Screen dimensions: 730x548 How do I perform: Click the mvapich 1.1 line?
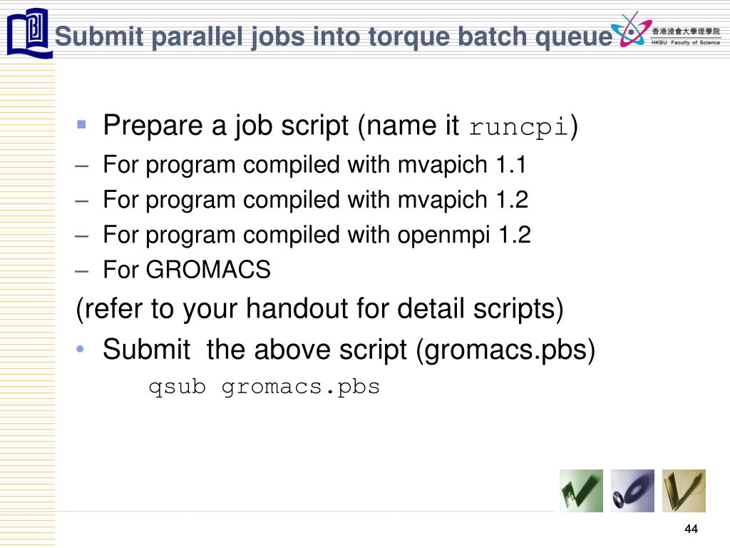point(314,165)
